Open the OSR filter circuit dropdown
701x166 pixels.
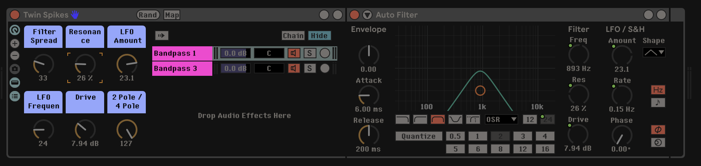502,119
